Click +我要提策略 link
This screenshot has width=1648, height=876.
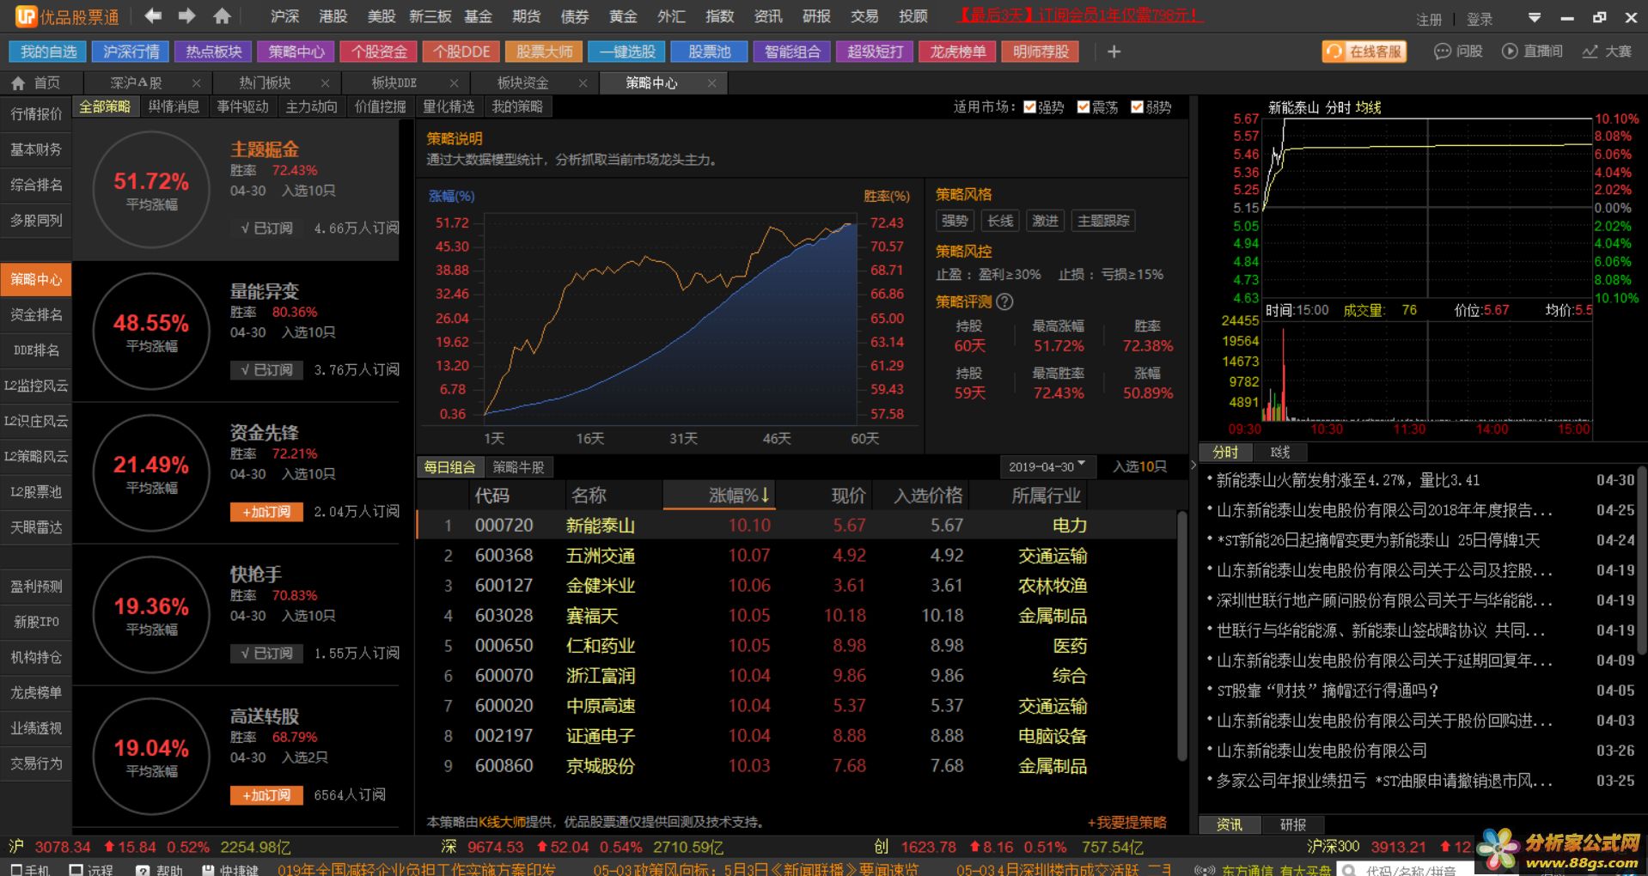(x=1126, y=823)
